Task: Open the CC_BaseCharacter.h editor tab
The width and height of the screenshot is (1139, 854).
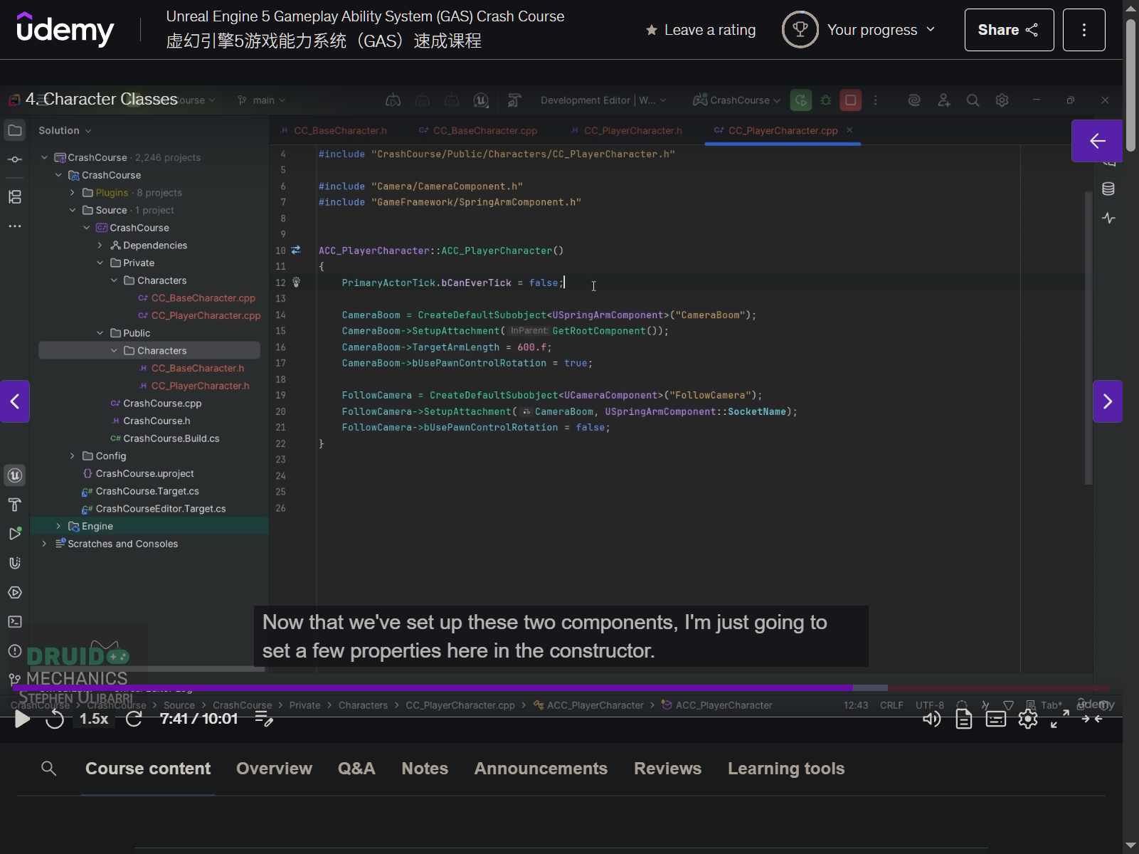Action: pos(334,130)
